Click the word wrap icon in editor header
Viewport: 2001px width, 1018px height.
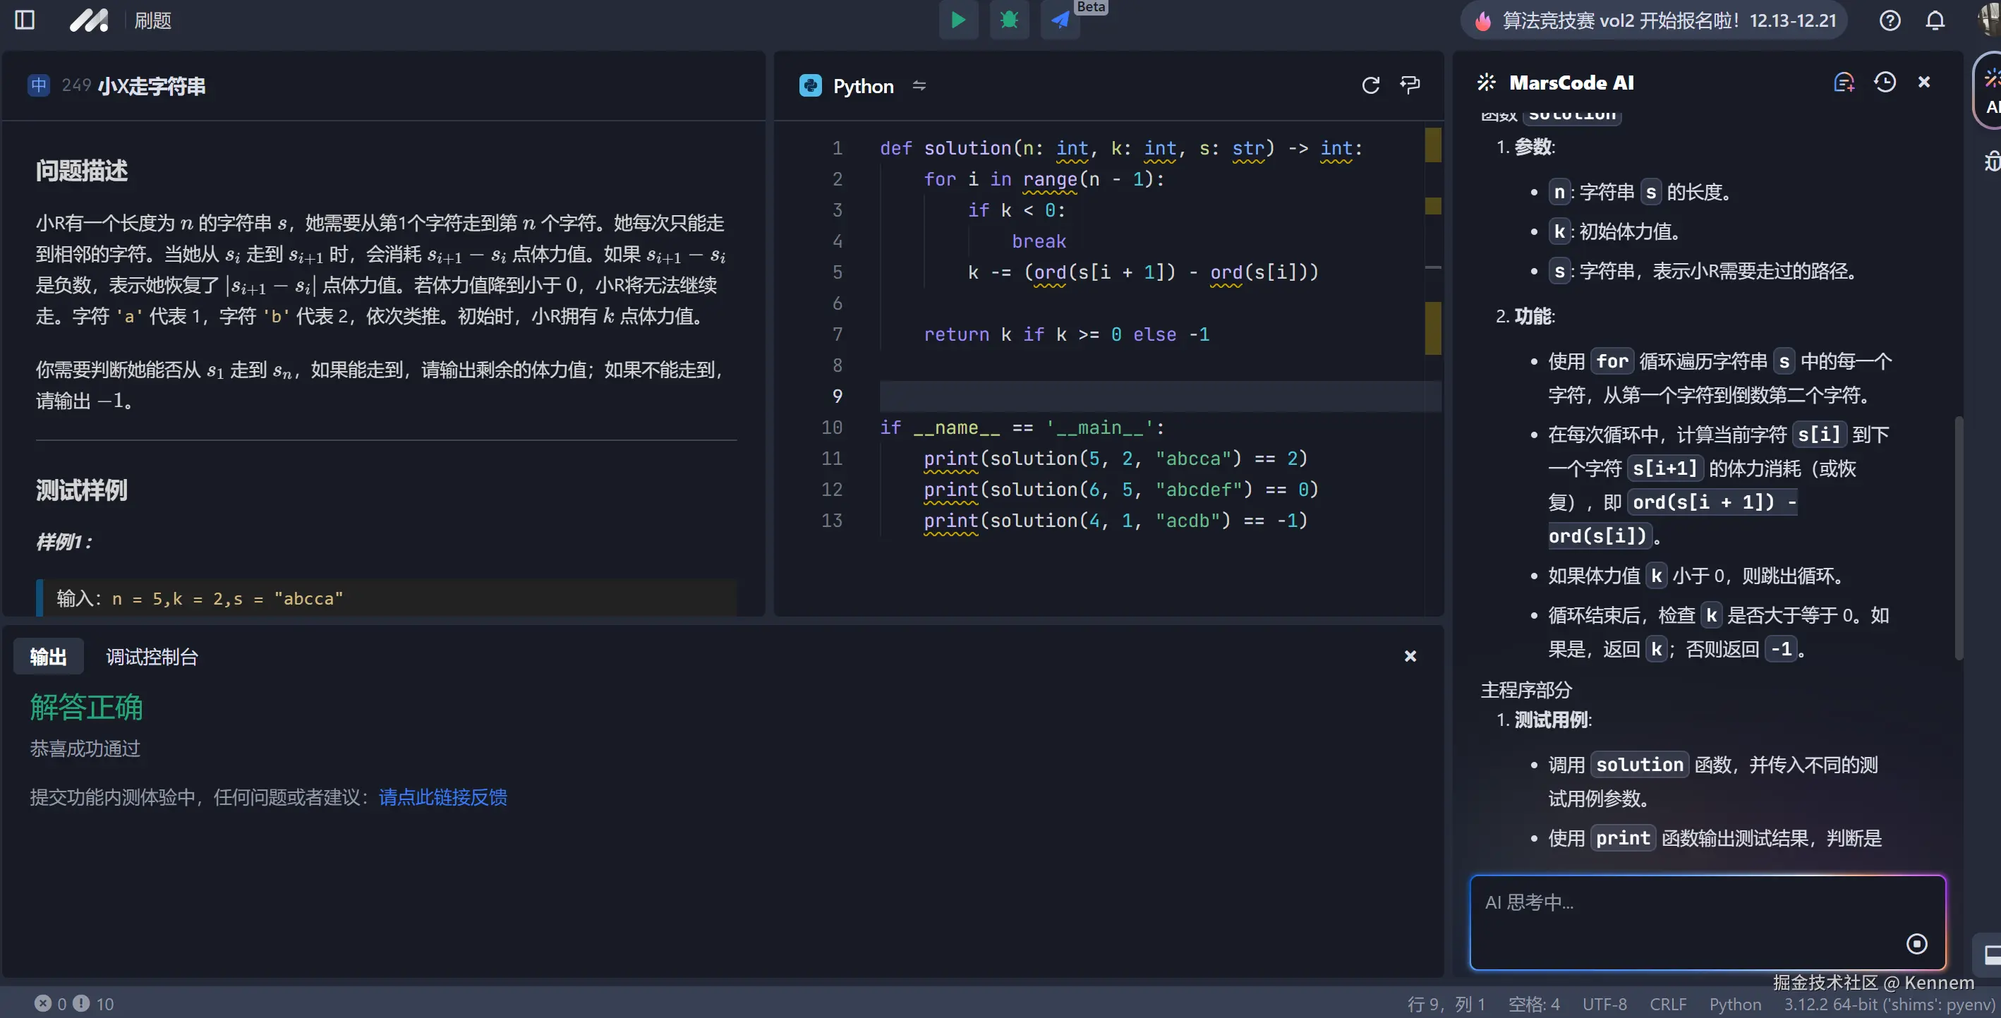pyautogui.click(x=1410, y=85)
